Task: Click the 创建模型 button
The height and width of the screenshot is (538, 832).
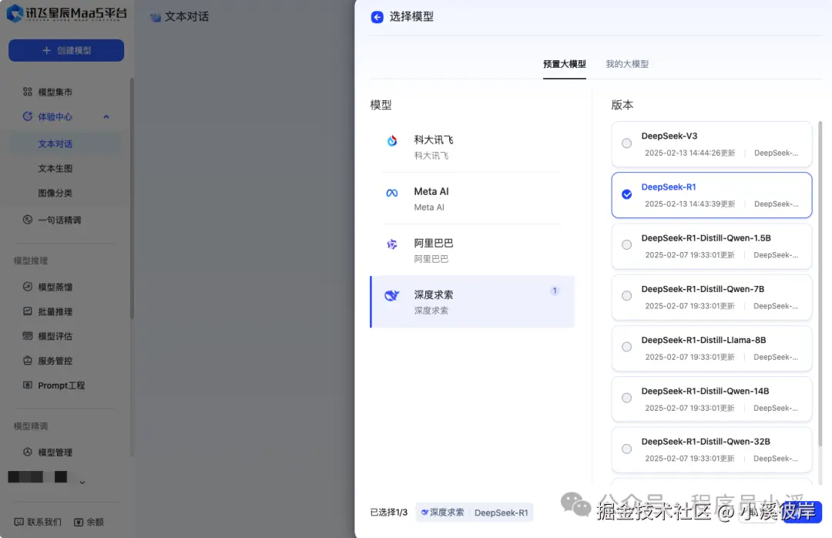Action: 66,50
